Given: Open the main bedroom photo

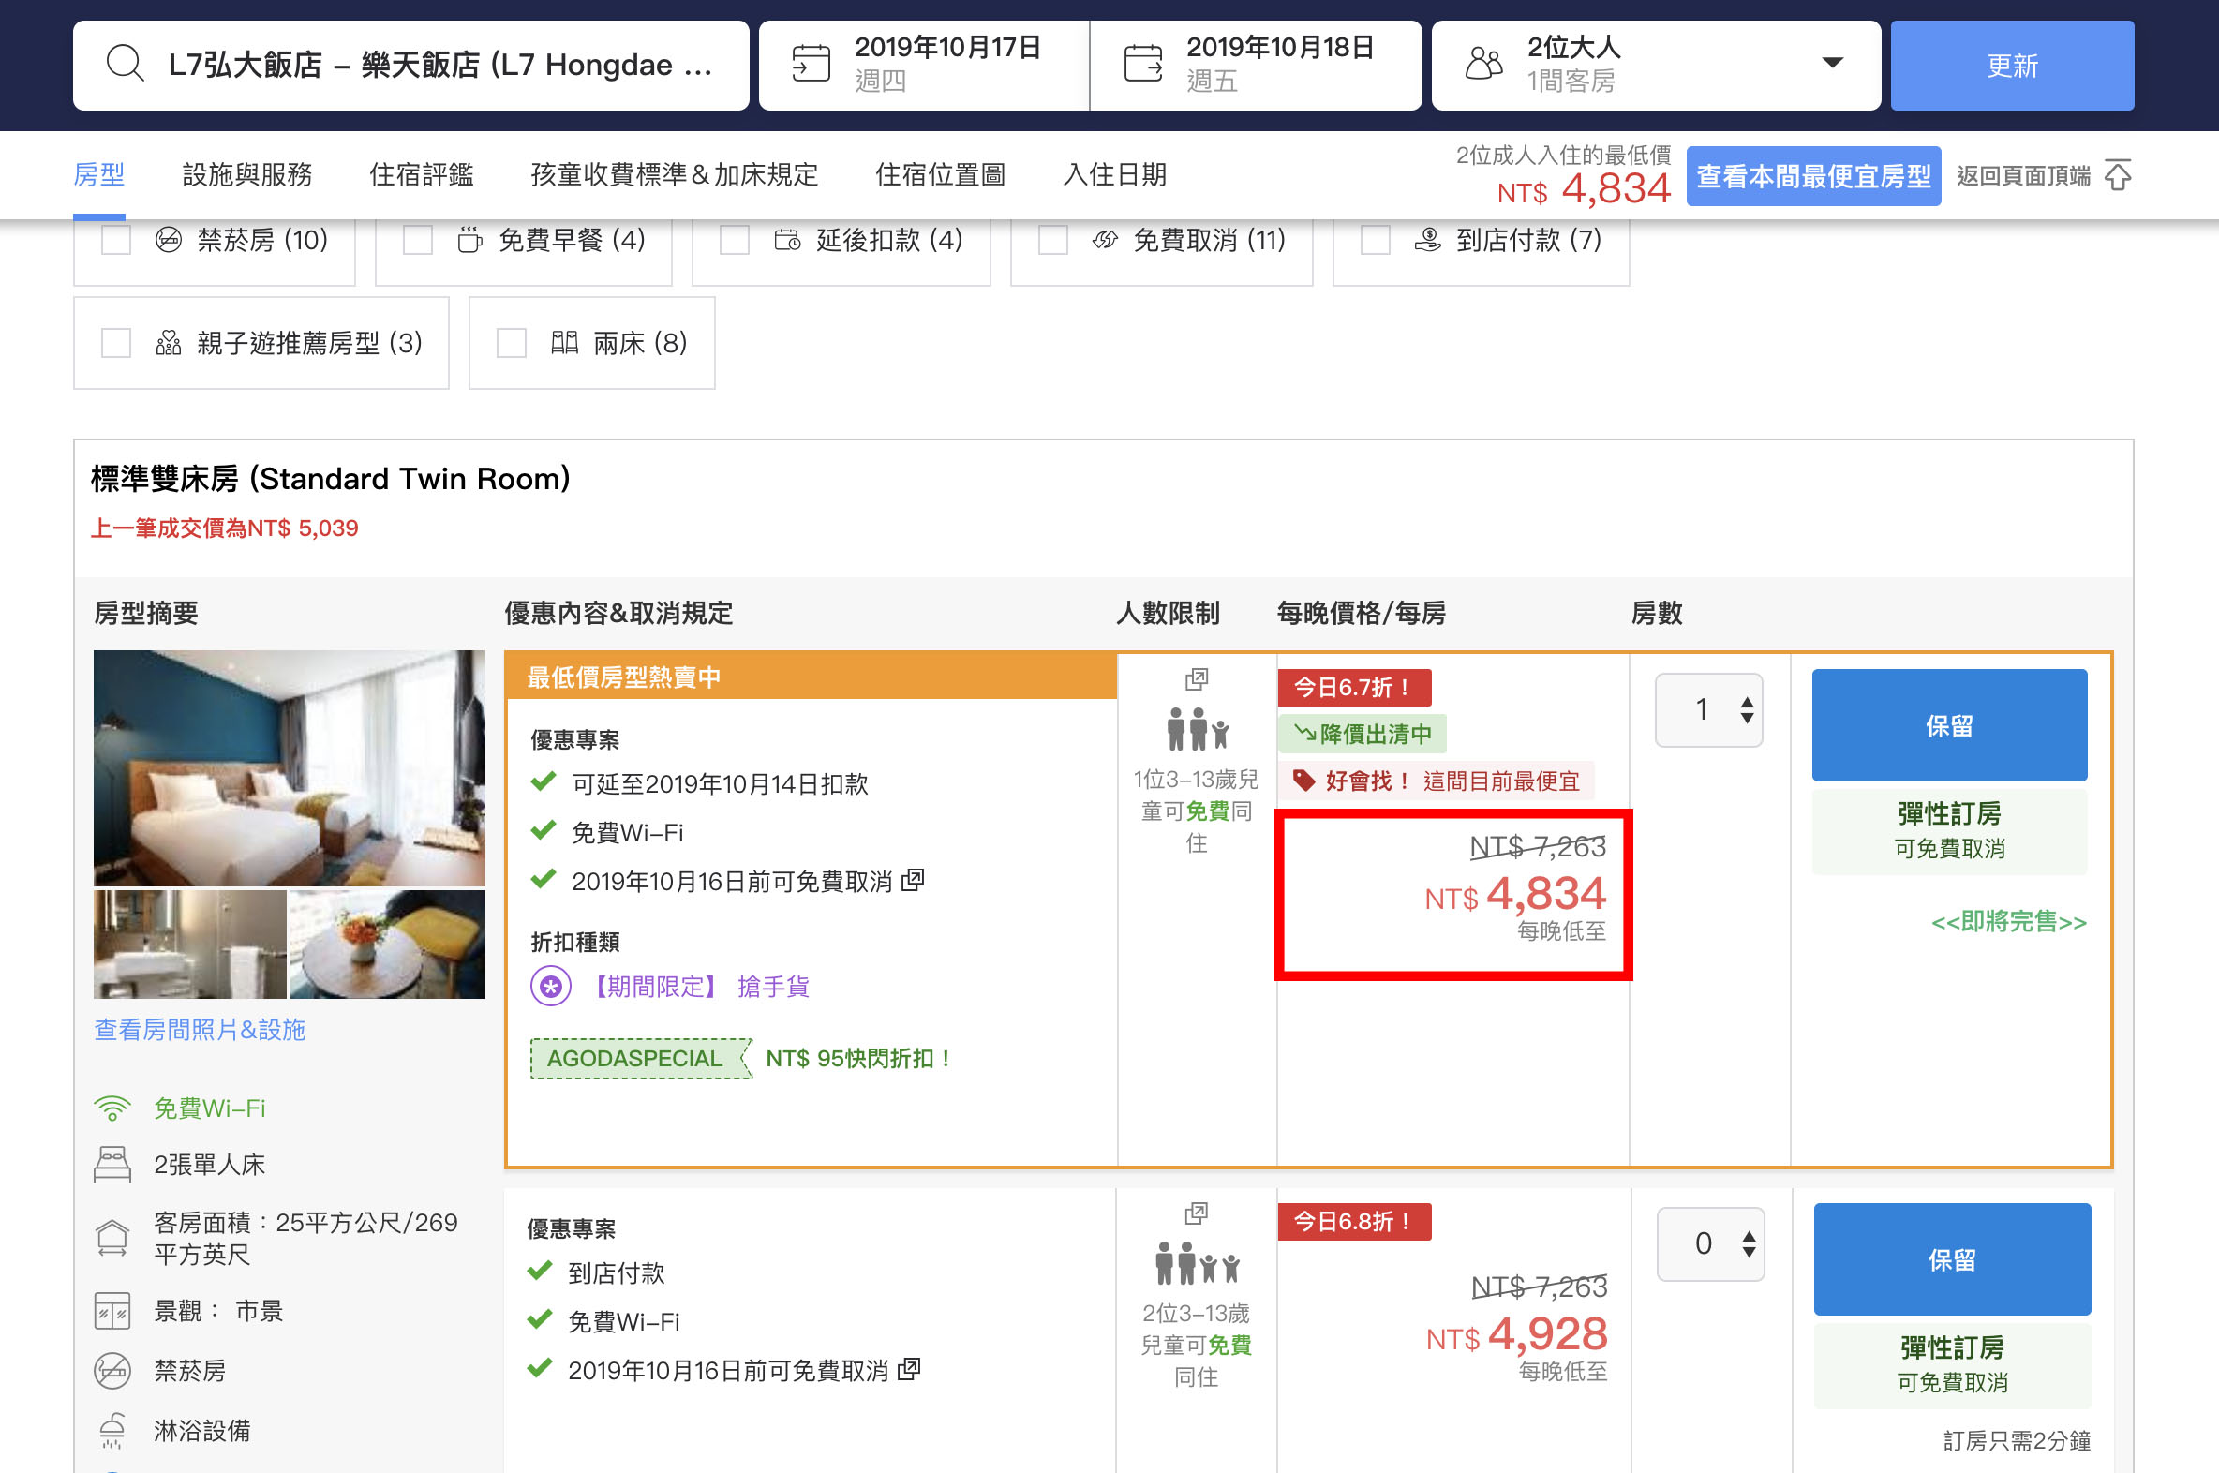Looking at the screenshot, I should (290, 767).
